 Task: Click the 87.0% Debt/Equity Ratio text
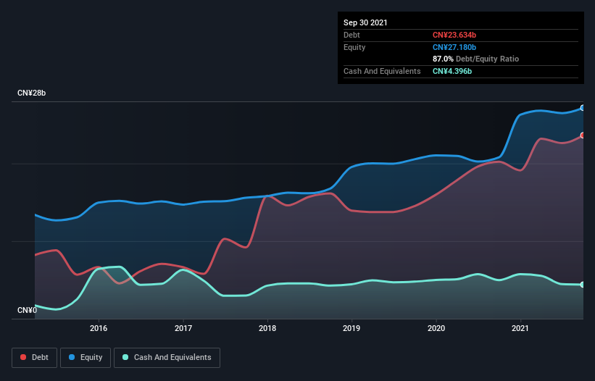476,59
